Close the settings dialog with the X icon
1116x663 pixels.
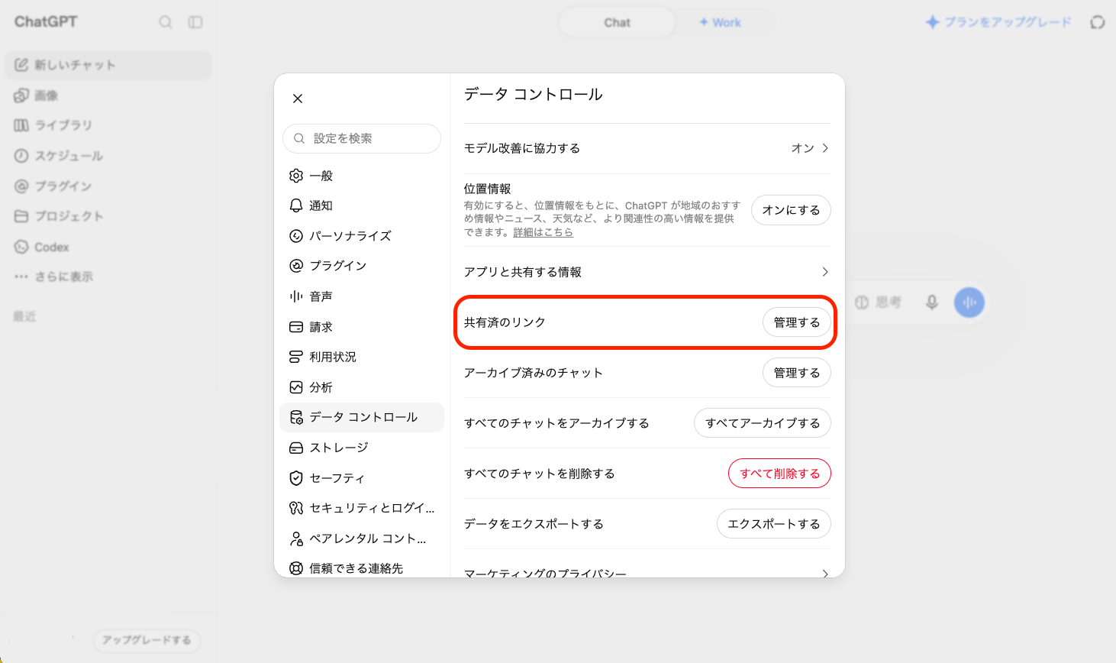(298, 99)
